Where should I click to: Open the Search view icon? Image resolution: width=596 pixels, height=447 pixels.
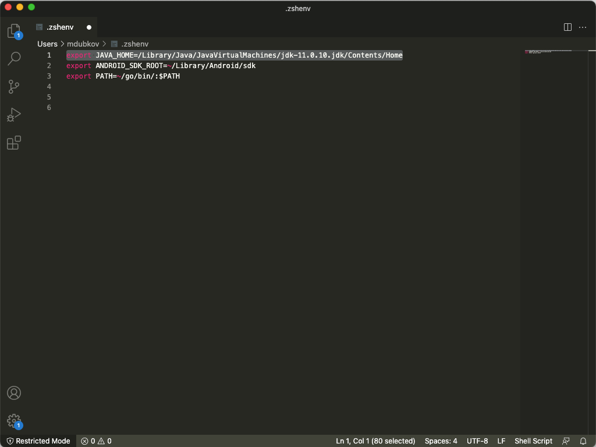(14, 59)
